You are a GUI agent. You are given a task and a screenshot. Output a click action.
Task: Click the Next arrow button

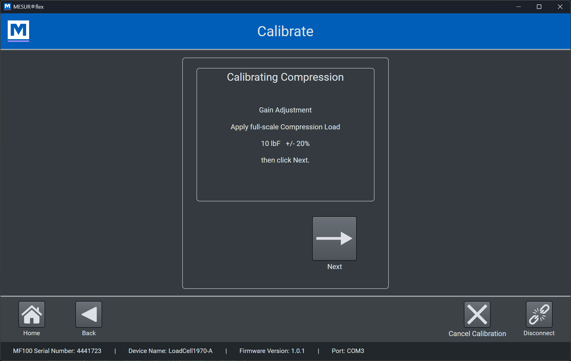[x=334, y=238]
